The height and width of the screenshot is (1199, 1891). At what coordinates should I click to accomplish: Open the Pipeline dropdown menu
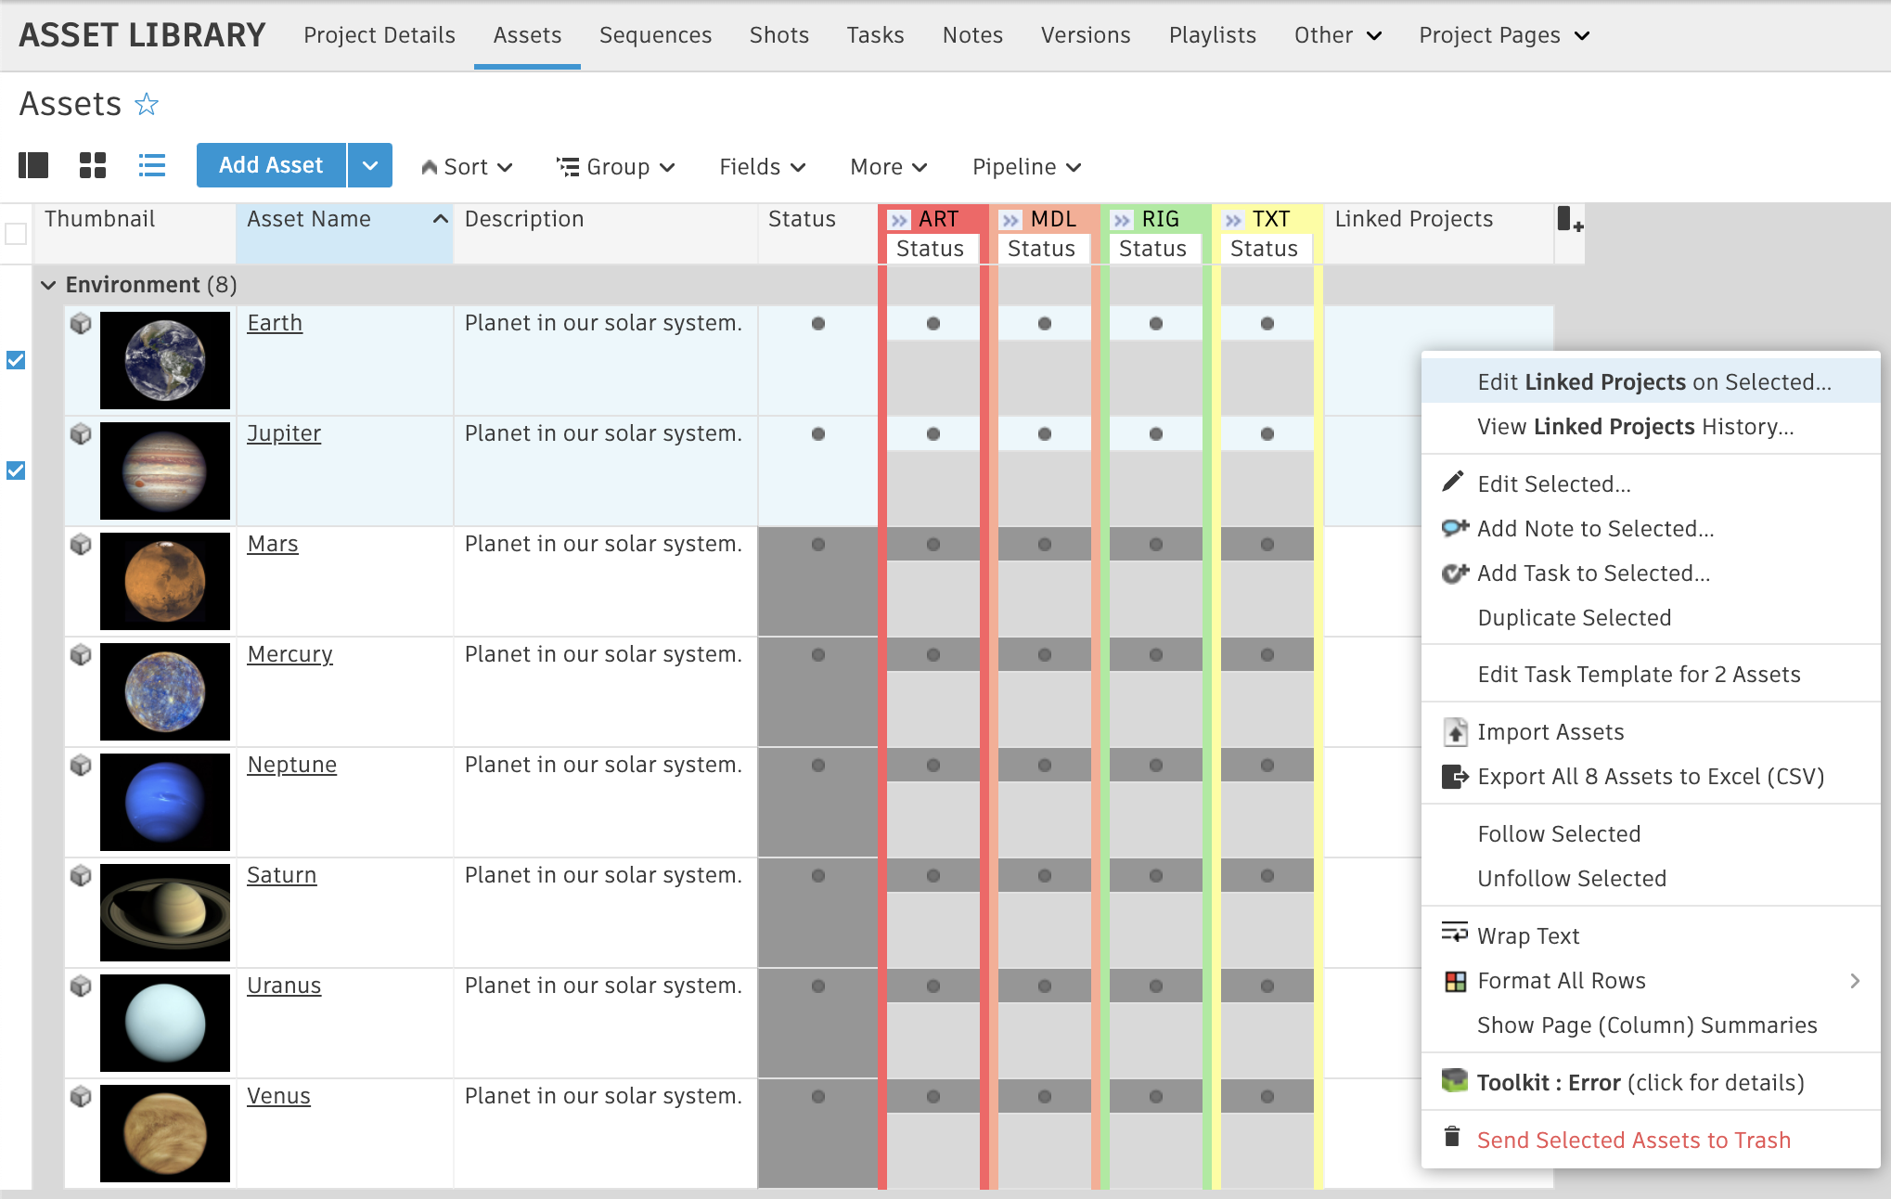1026,167
